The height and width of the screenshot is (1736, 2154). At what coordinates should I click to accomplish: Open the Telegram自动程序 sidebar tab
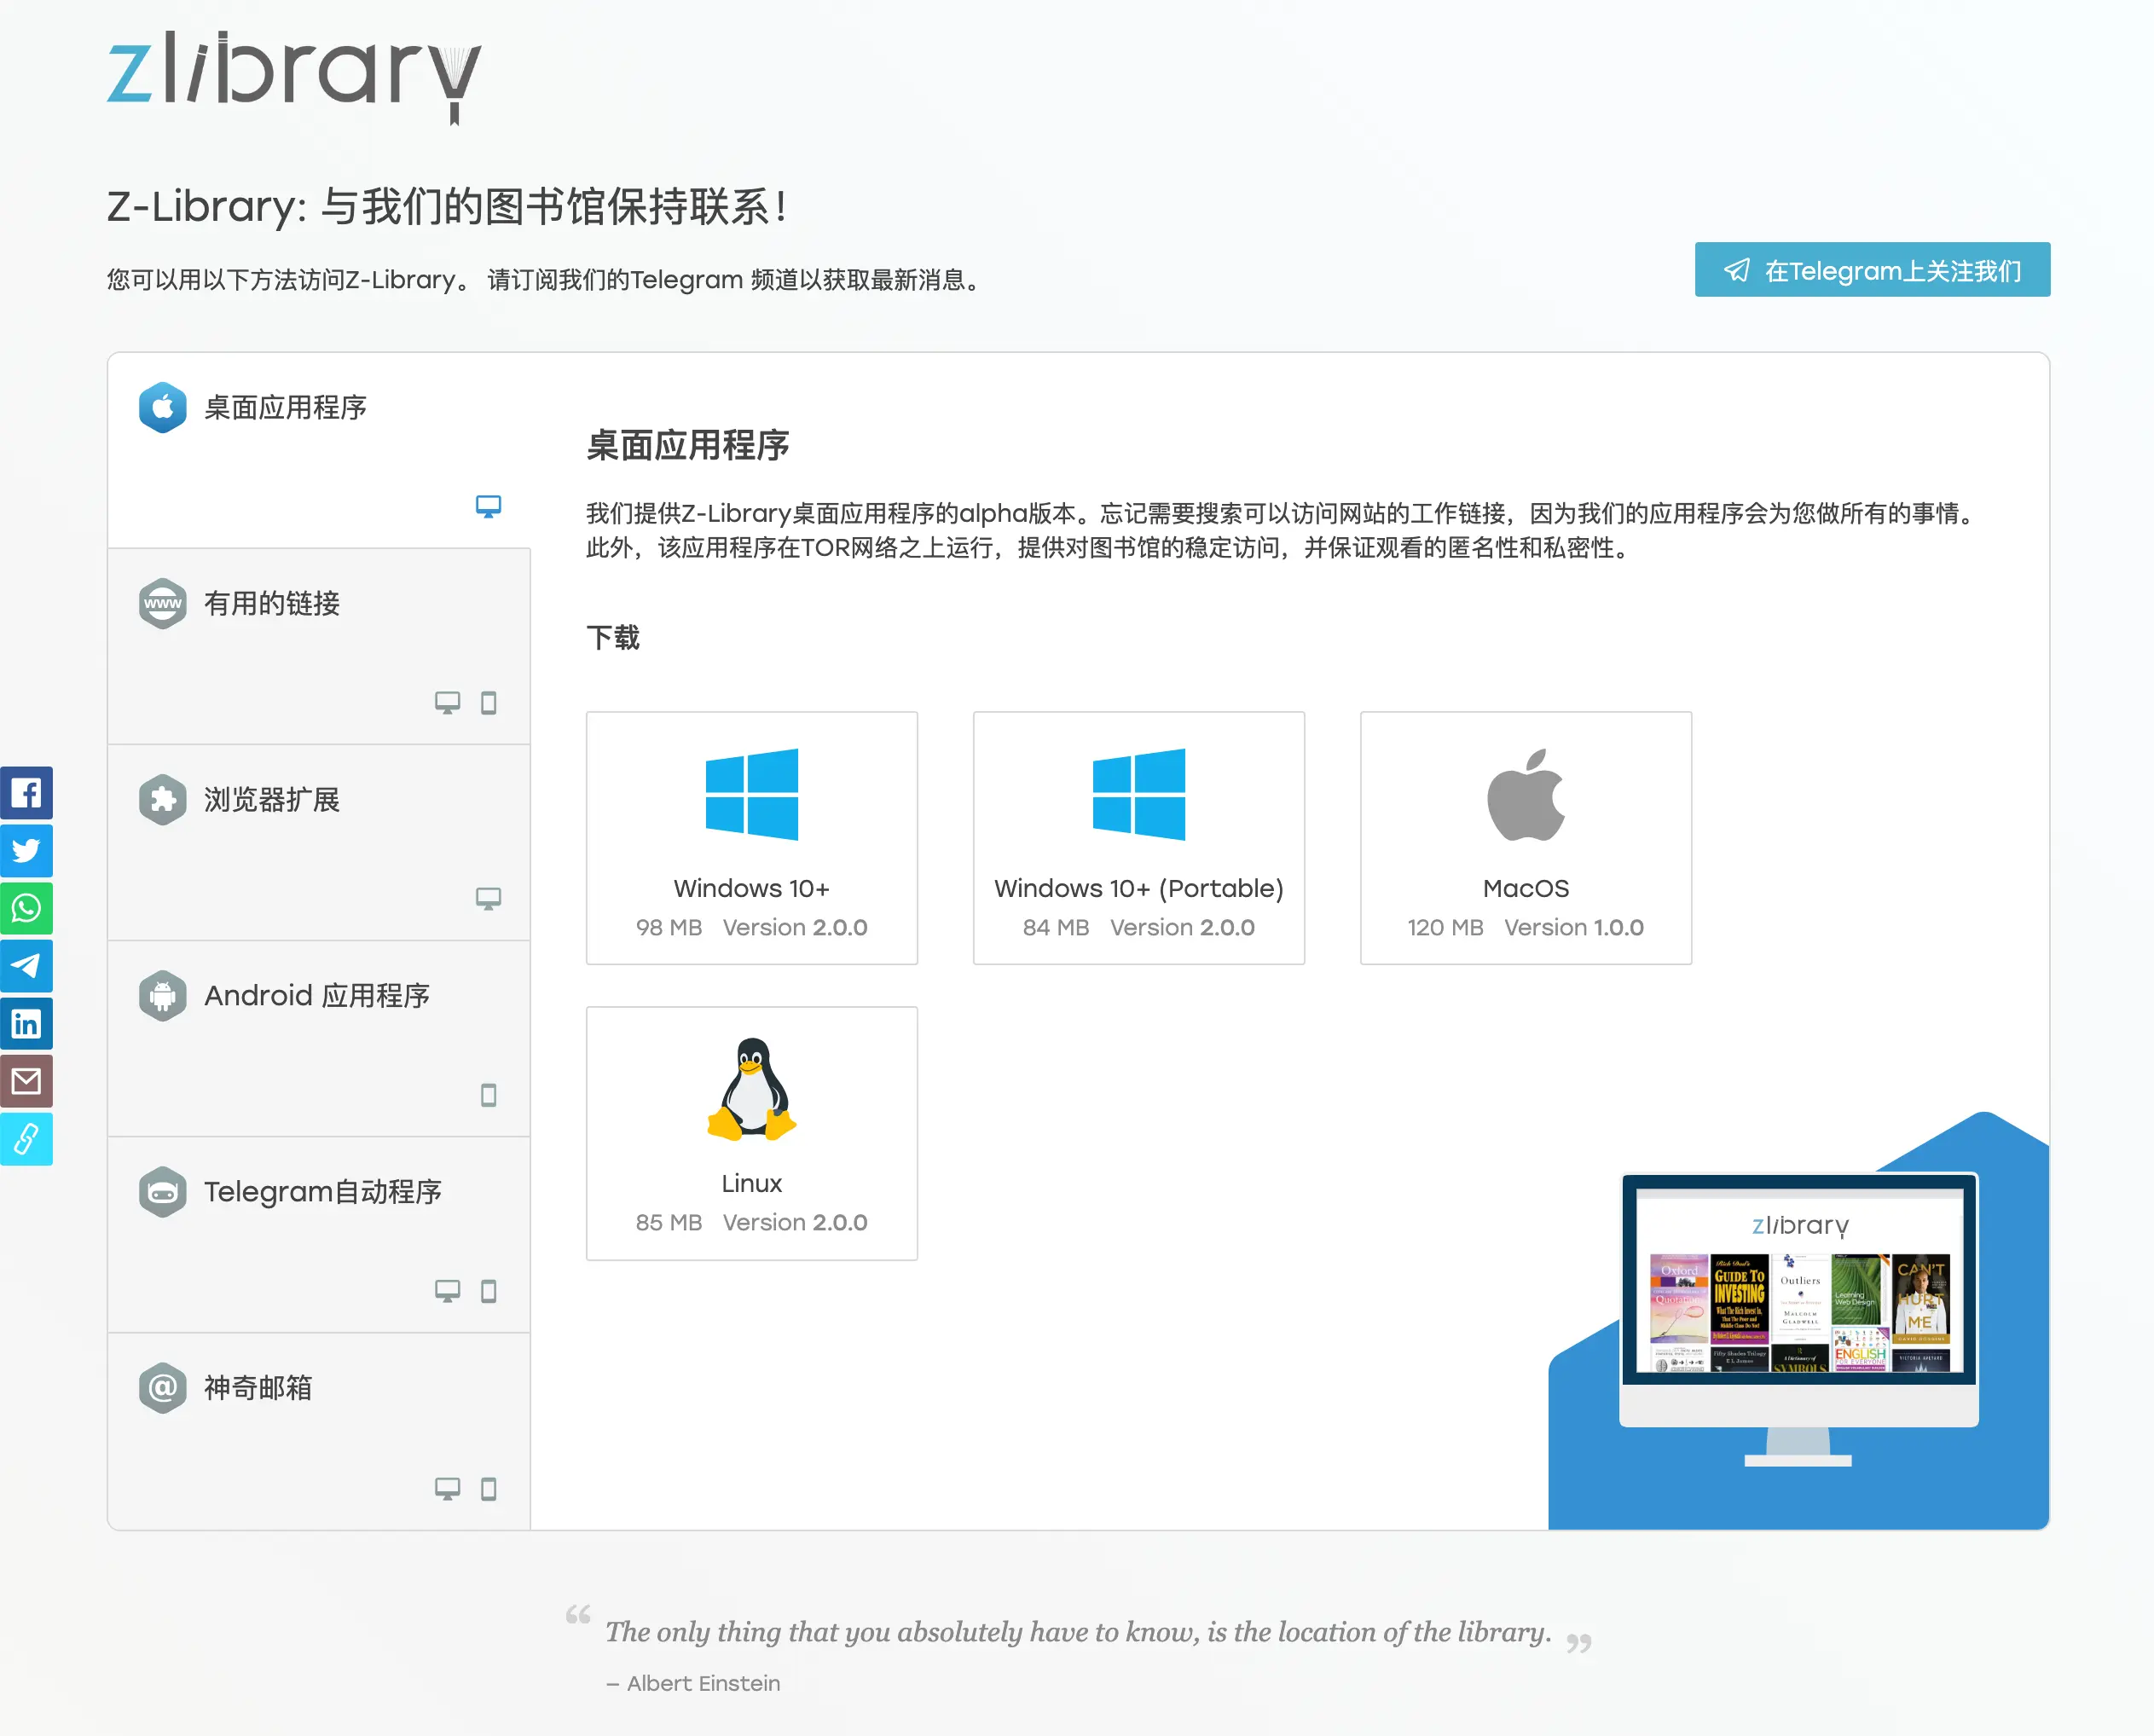pyautogui.click(x=319, y=1234)
